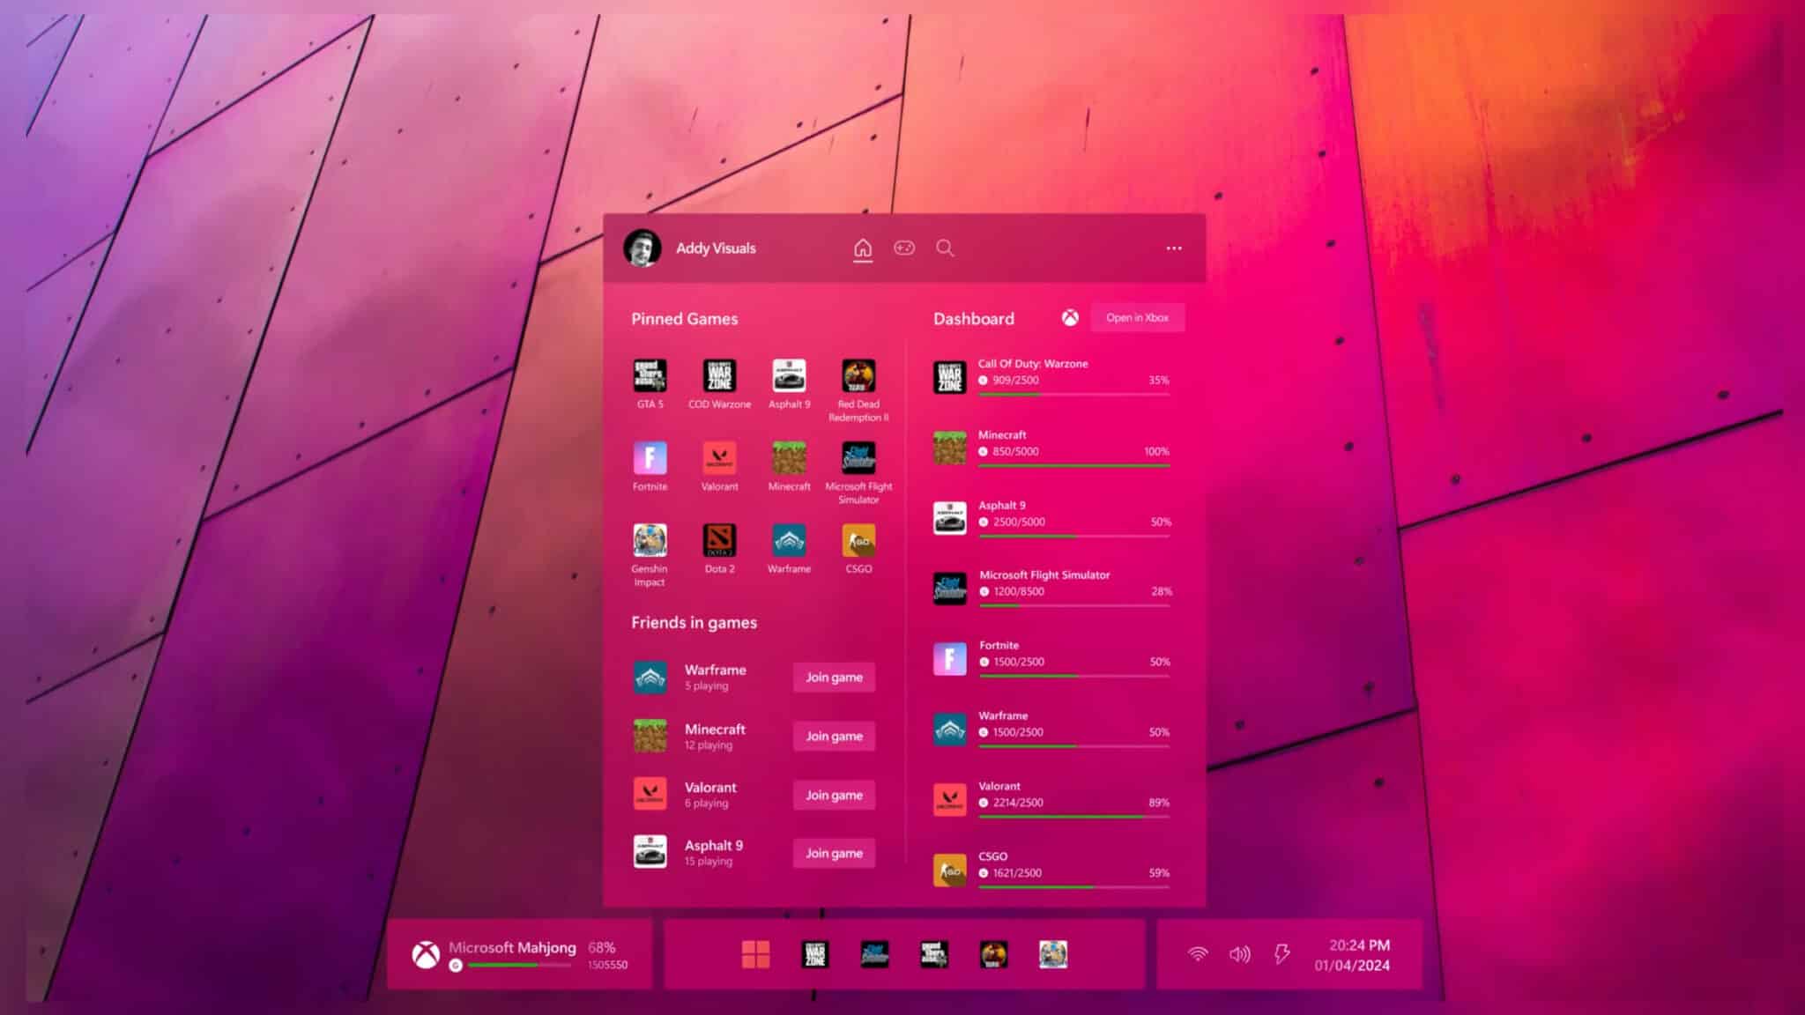Expand the ellipsis overflow menu
The height and width of the screenshot is (1015, 1805).
[1174, 248]
